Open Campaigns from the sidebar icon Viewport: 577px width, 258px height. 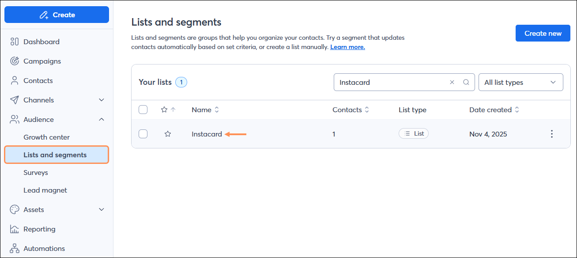pos(14,61)
